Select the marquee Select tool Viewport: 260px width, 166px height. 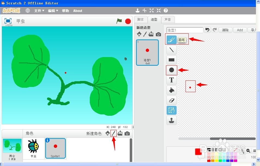coord(171,110)
